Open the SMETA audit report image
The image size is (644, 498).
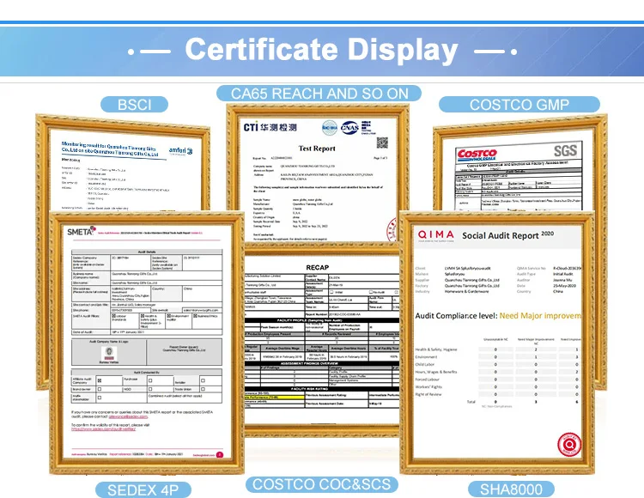pos(147,342)
